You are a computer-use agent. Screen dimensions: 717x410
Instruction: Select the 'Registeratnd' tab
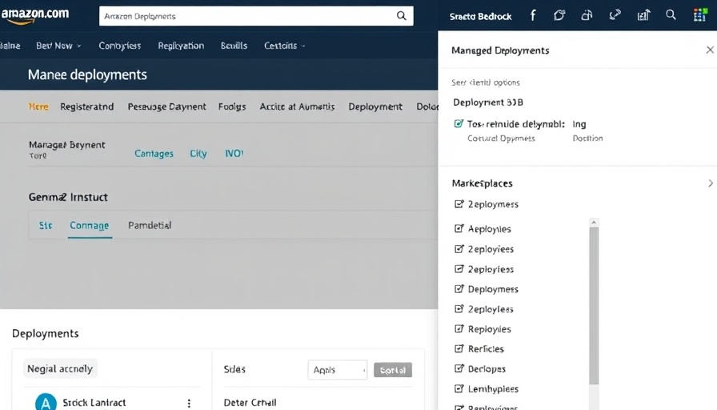tap(87, 107)
